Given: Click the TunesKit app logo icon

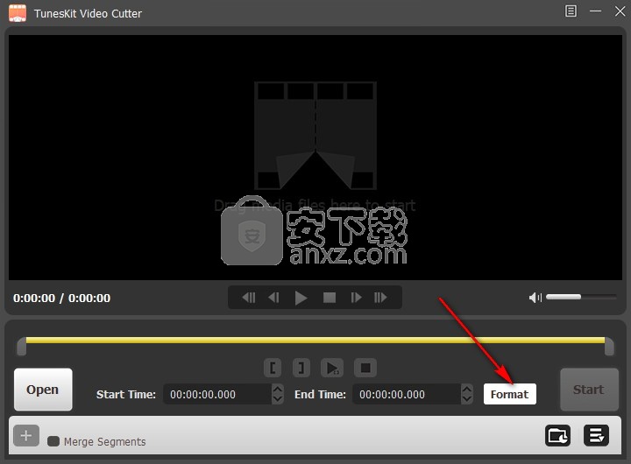Looking at the screenshot, I should pyautogui.click(x=18, y=13).
